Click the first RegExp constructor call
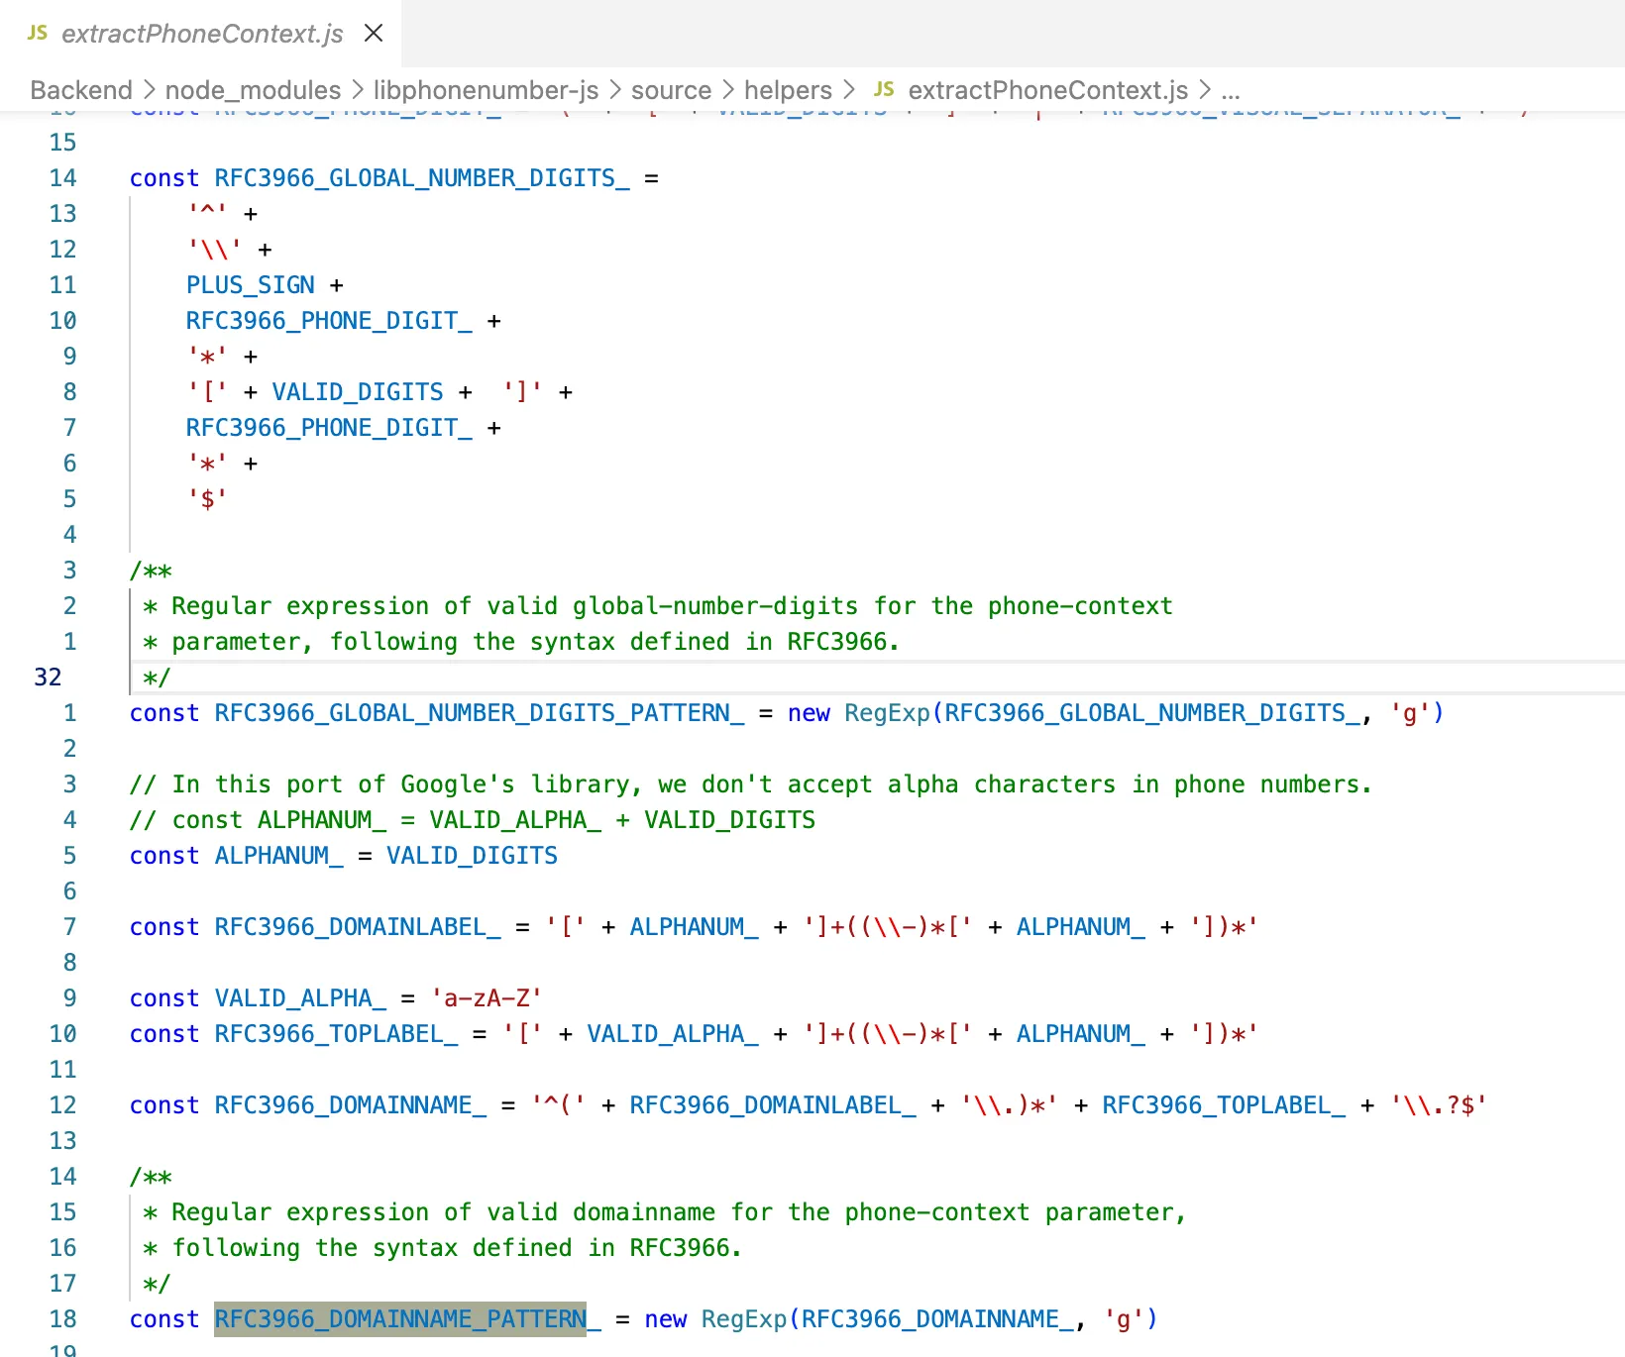The image size is (1625, 1357). coord(887,713)
